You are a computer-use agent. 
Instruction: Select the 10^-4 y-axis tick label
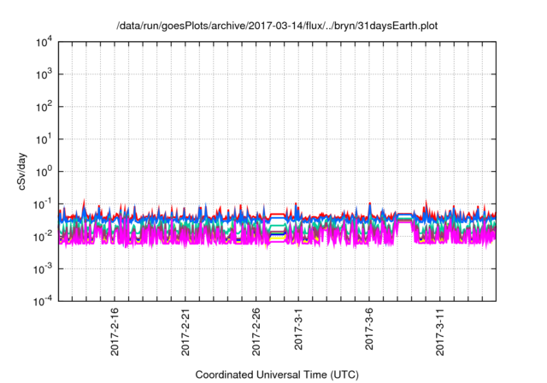click(44, 300)
